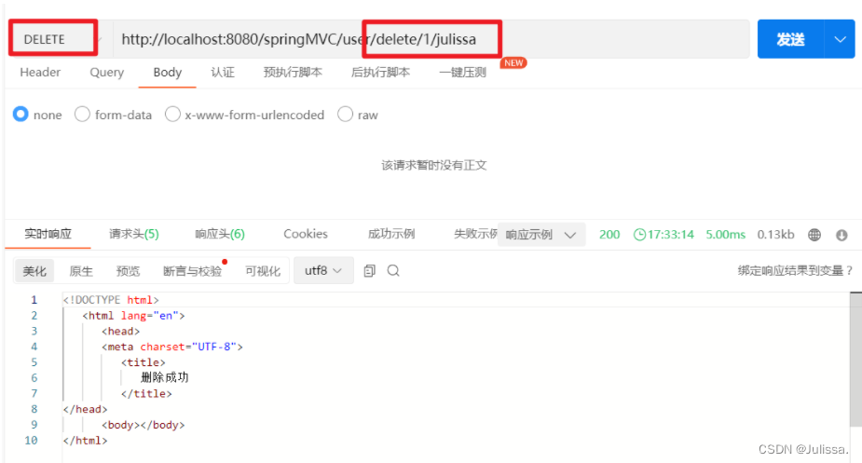
Task: Select the 预览 preview view
Action: 128,270
